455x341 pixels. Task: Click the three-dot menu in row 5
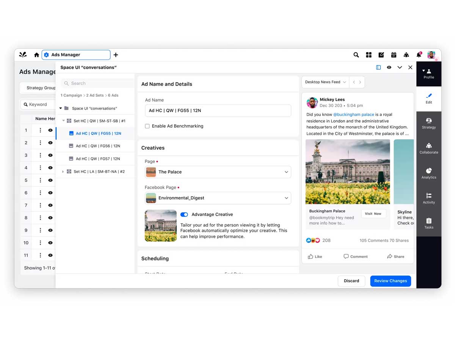[x=40, y=180]
